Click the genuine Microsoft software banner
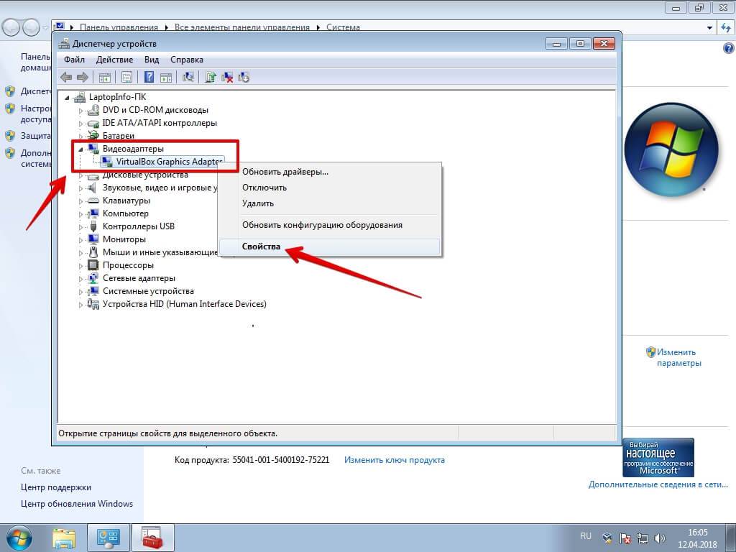The width and height of the screenshot is (736, 552). [x=658, y=458]
